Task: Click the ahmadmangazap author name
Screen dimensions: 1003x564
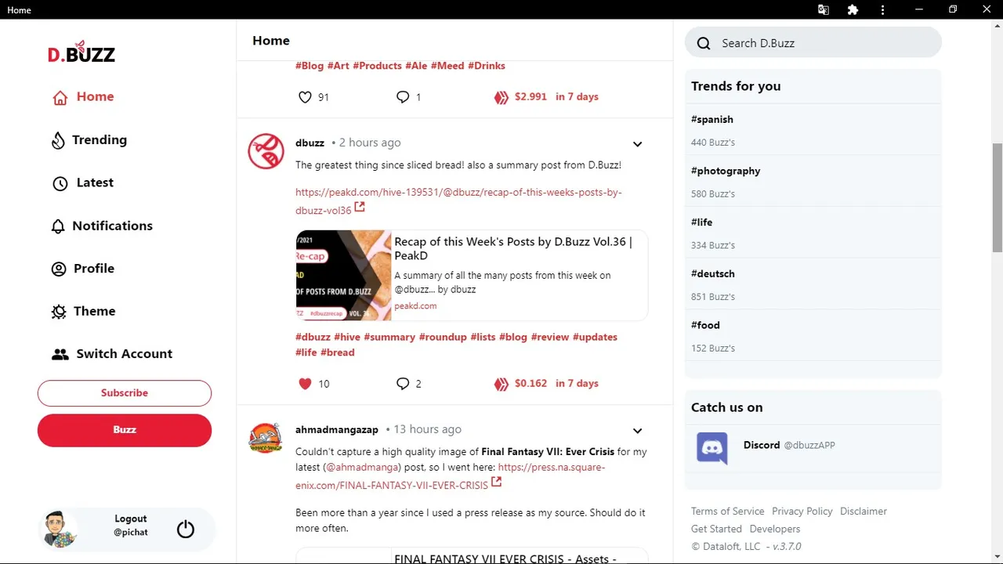Action: (x=337, y=430)
